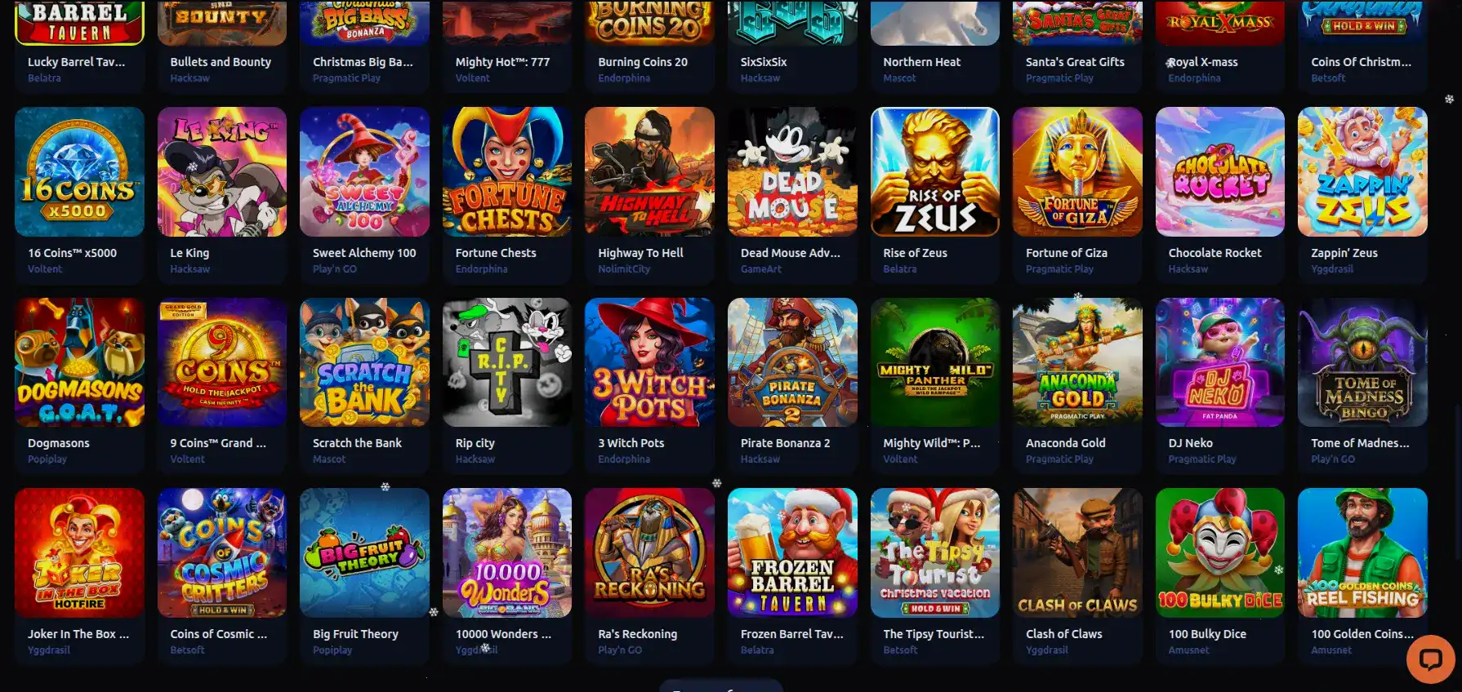Image resolution: width=1462 pixels, height=692 pixels.
Task: Open the Le King game thumbnail
Action: click(x=222, y=172)
